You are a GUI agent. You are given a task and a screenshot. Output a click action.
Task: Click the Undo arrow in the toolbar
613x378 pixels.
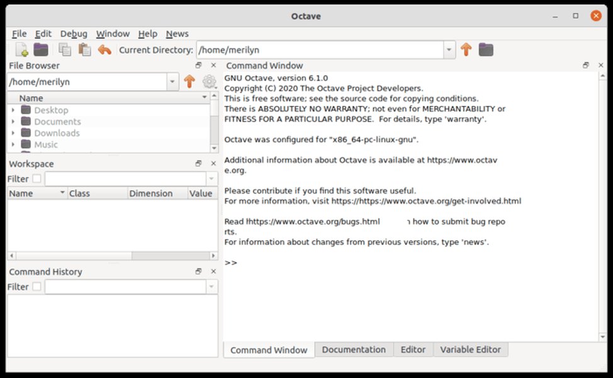coord(104,50)
